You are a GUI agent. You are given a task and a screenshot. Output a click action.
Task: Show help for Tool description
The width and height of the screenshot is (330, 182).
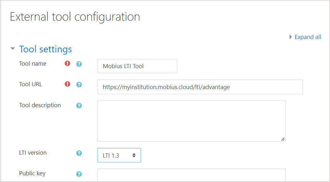(x=79, y=106)
